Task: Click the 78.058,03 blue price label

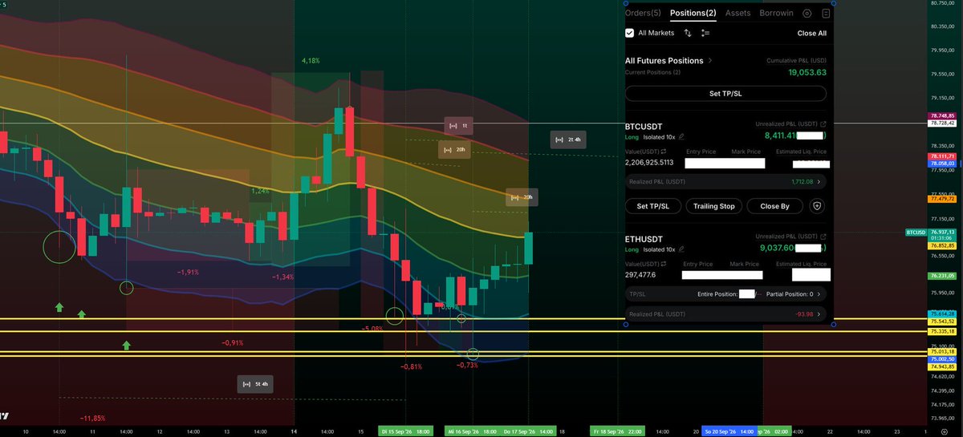Action: pos(941,164)
